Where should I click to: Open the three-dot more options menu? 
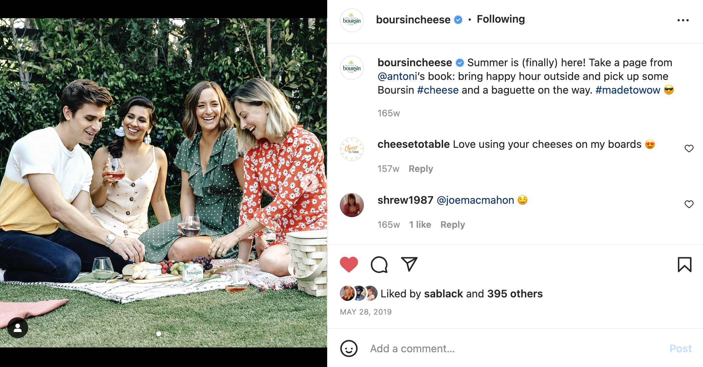[x=683, y=20]
